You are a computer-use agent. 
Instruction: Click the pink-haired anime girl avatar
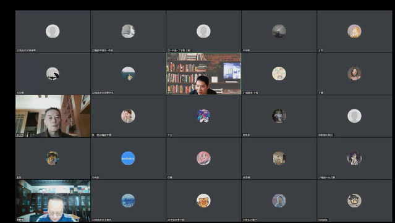coord(203,158)
